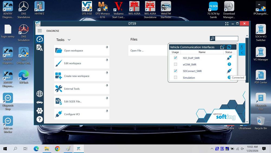Pin the Open workspace task

[x=107, y=47]
